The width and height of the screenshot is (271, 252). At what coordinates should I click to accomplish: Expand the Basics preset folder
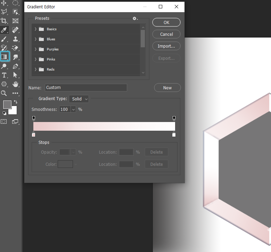pos(35,29)
